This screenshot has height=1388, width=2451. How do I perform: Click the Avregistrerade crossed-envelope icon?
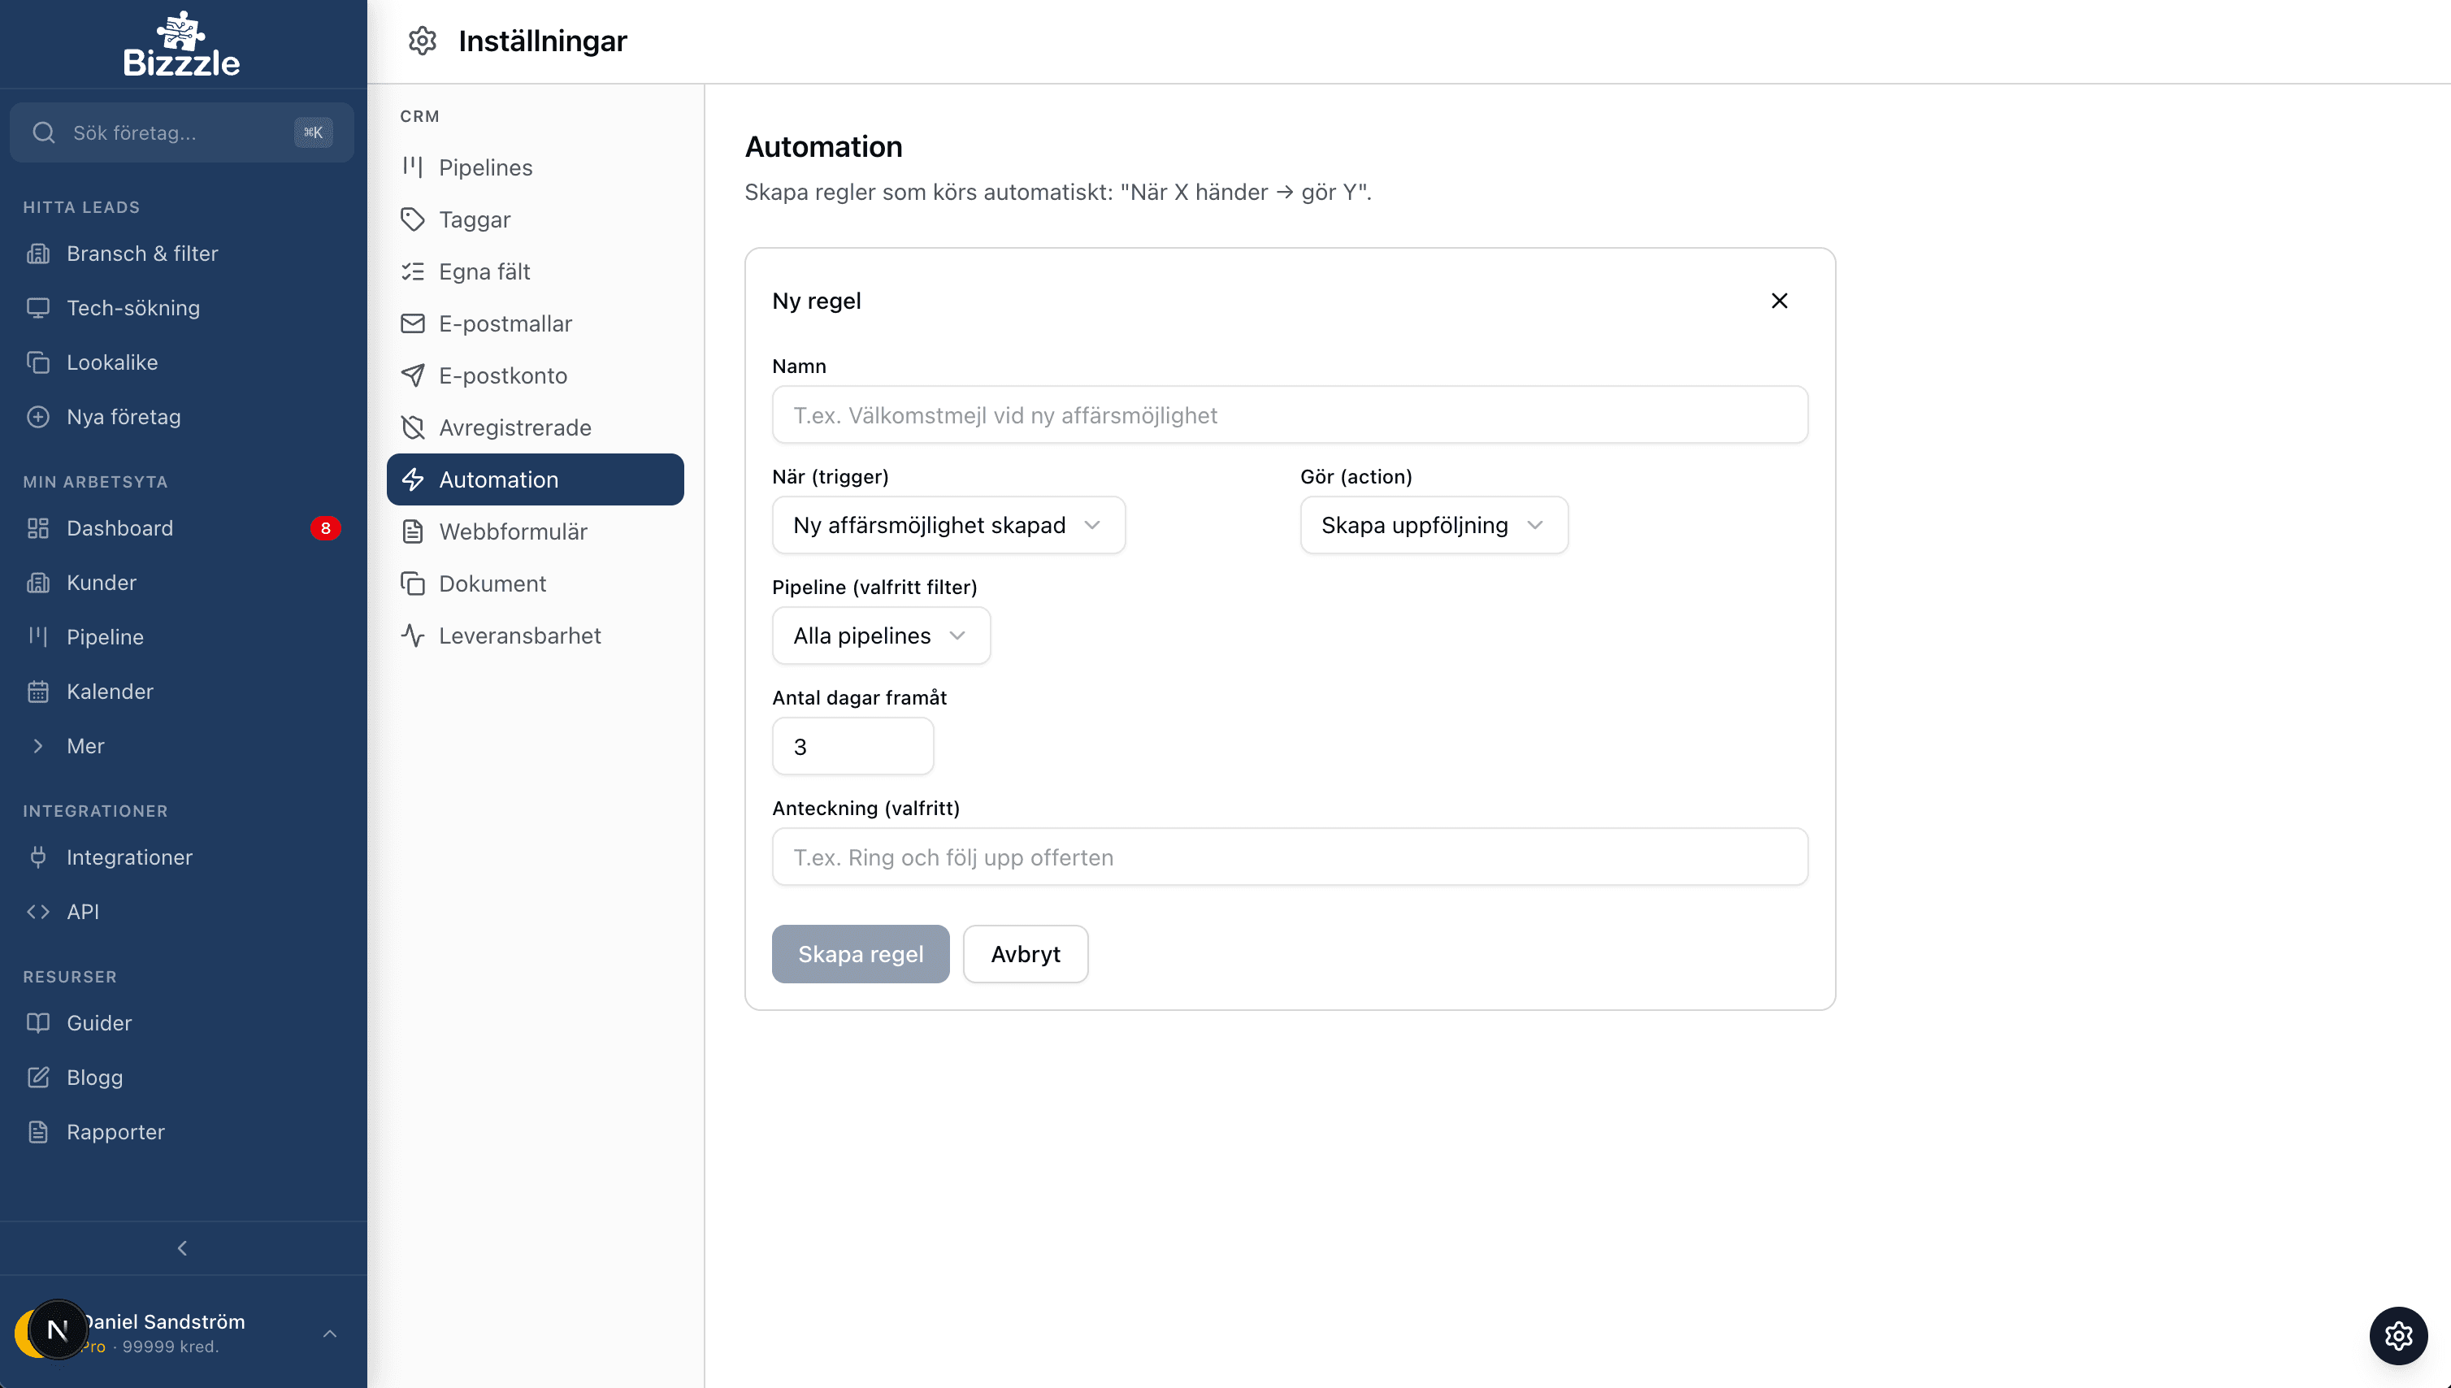click(414, 427)
